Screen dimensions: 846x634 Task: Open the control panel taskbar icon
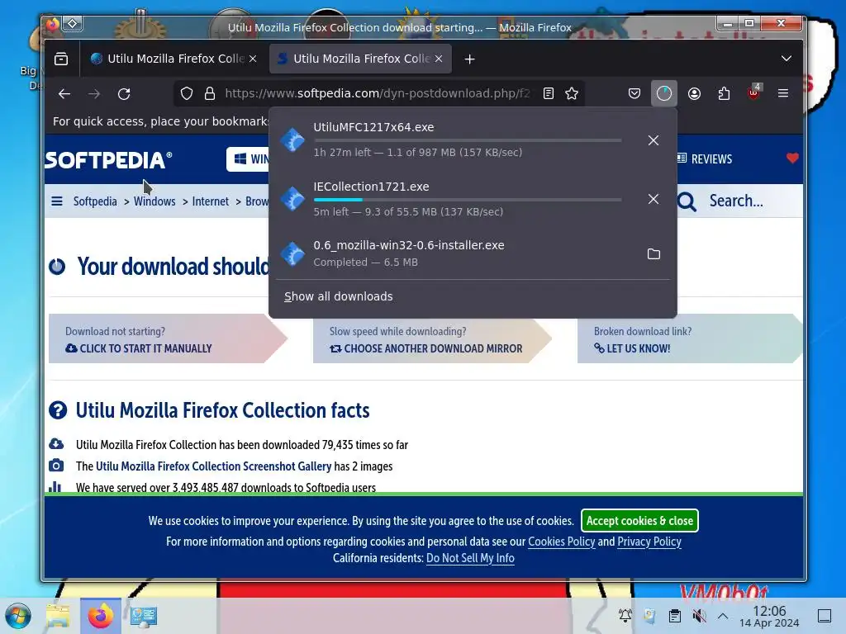pyautogui.click(x=144, y=616)
